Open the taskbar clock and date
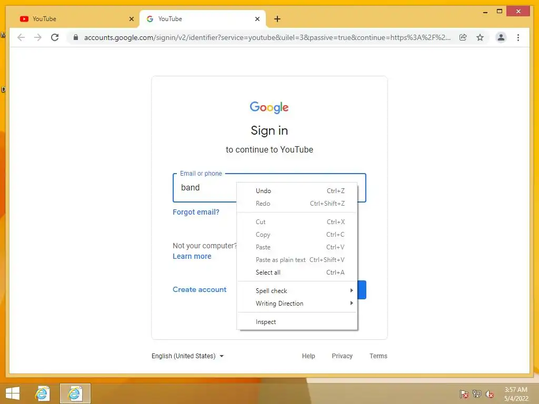This screenshot has height=404, width=539. 516,394
